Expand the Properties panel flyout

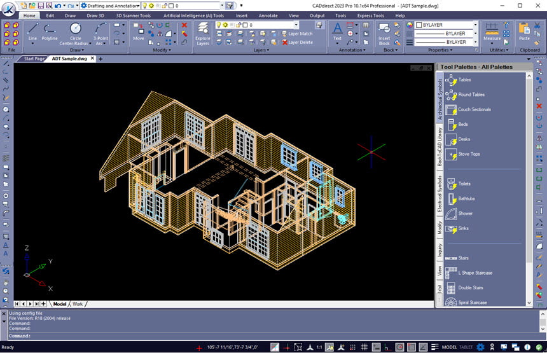[440, 50]
